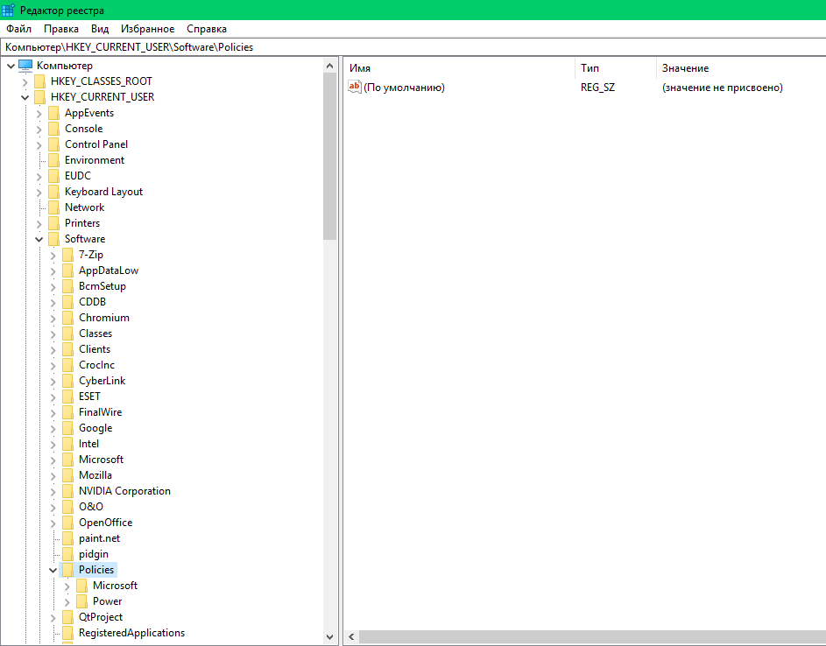Image resolution: width=826 pixels, height=646 pixels.
Task: Click the EUDC folder icon
Action: coord(53,176)
